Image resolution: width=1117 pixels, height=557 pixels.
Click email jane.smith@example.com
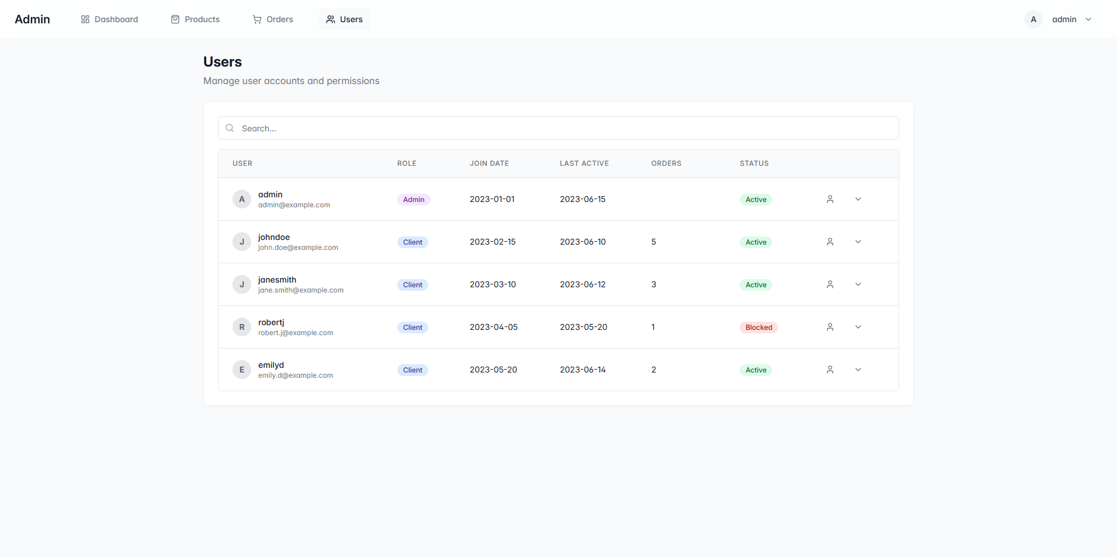(x=301, y=290)
